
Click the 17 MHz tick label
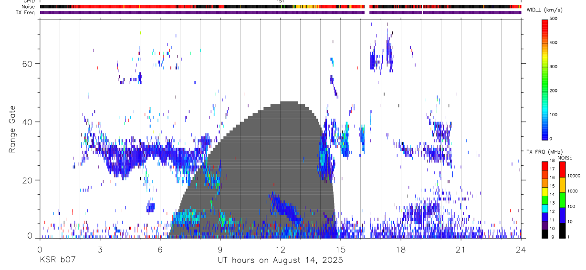(x=553, y=169)
